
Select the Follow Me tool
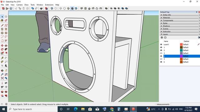point(6,49)
